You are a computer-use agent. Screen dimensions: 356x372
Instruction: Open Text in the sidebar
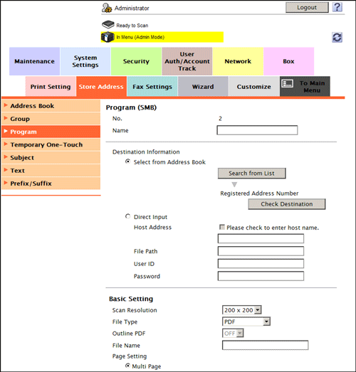[x=51, y=170]
